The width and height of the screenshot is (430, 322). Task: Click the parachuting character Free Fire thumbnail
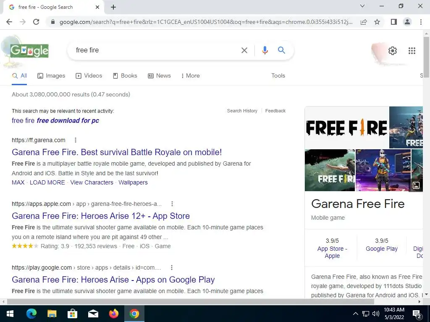(330, 170)
